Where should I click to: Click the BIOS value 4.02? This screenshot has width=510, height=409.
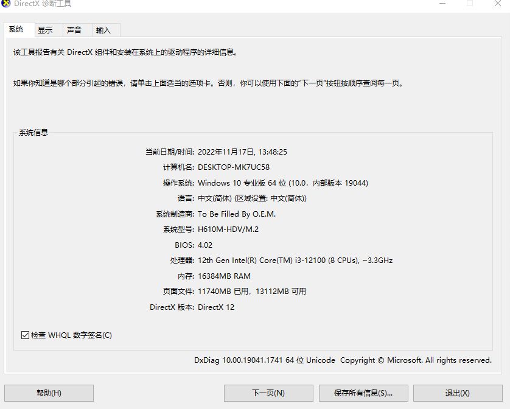pos(205,245)
